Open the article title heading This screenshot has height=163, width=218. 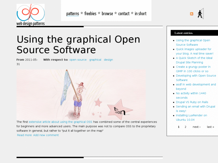[x=78, y=44]
